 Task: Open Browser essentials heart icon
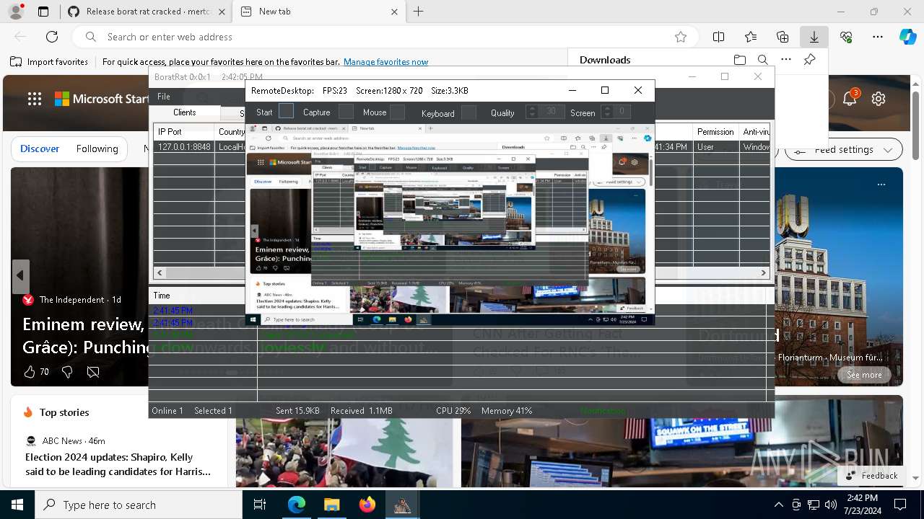click(x=846, y=37)
